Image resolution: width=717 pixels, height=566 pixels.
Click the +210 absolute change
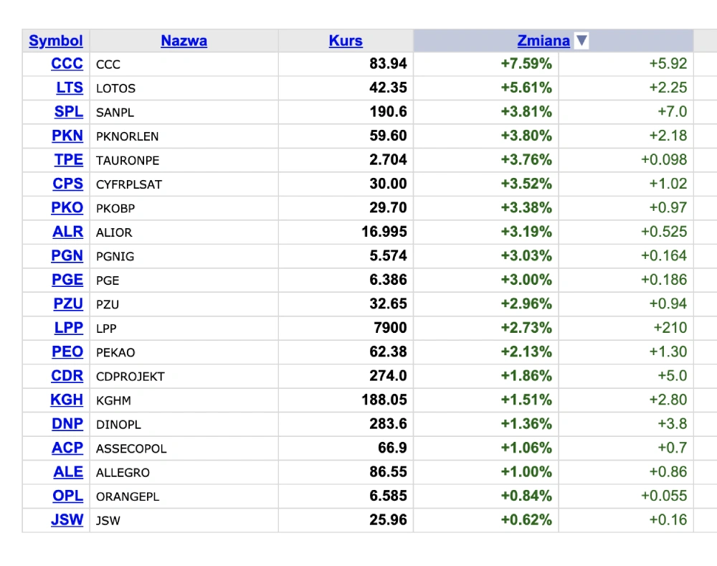coord(670,328)
